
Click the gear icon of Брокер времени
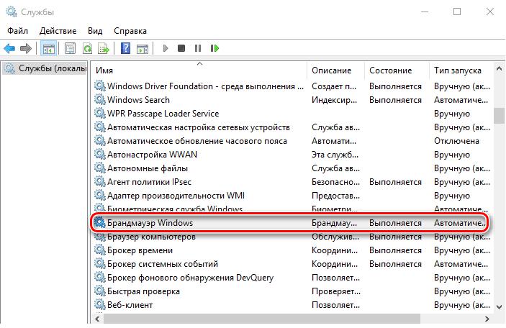point(100,250)
